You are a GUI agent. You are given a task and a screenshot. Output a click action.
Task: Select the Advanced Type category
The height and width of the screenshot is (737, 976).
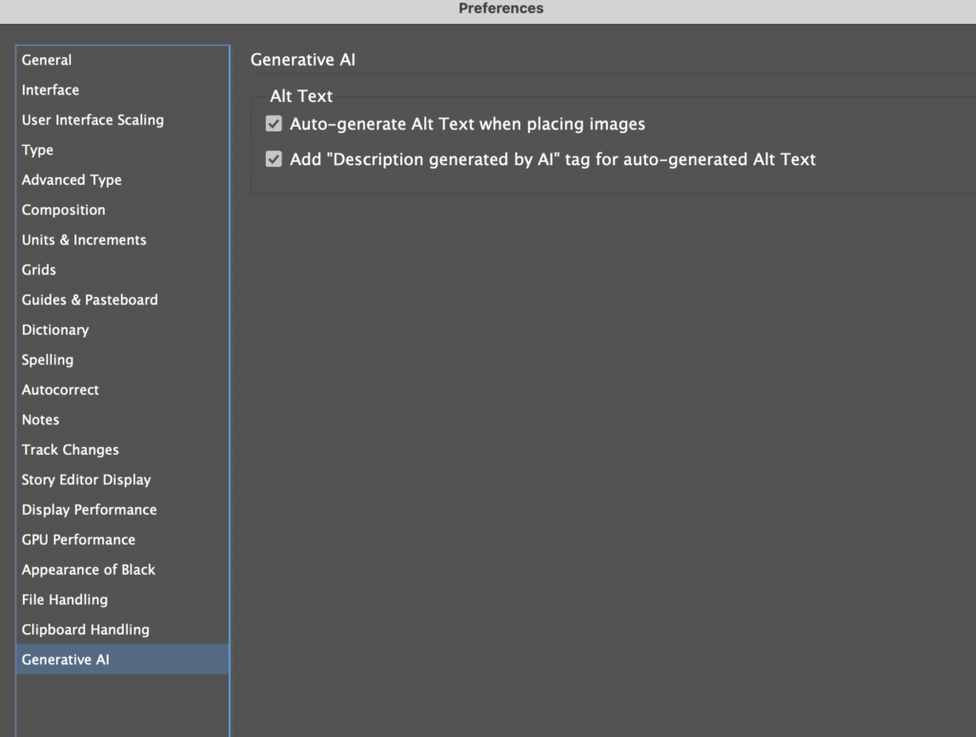pos(71,180)
